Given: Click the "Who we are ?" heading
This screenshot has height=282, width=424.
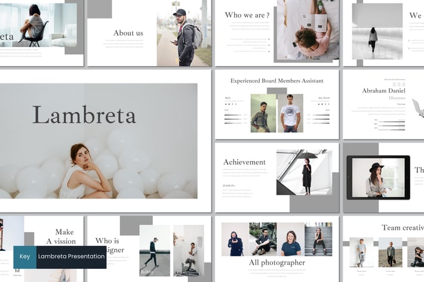Looking at the screenshot, I should pos(247,15).
